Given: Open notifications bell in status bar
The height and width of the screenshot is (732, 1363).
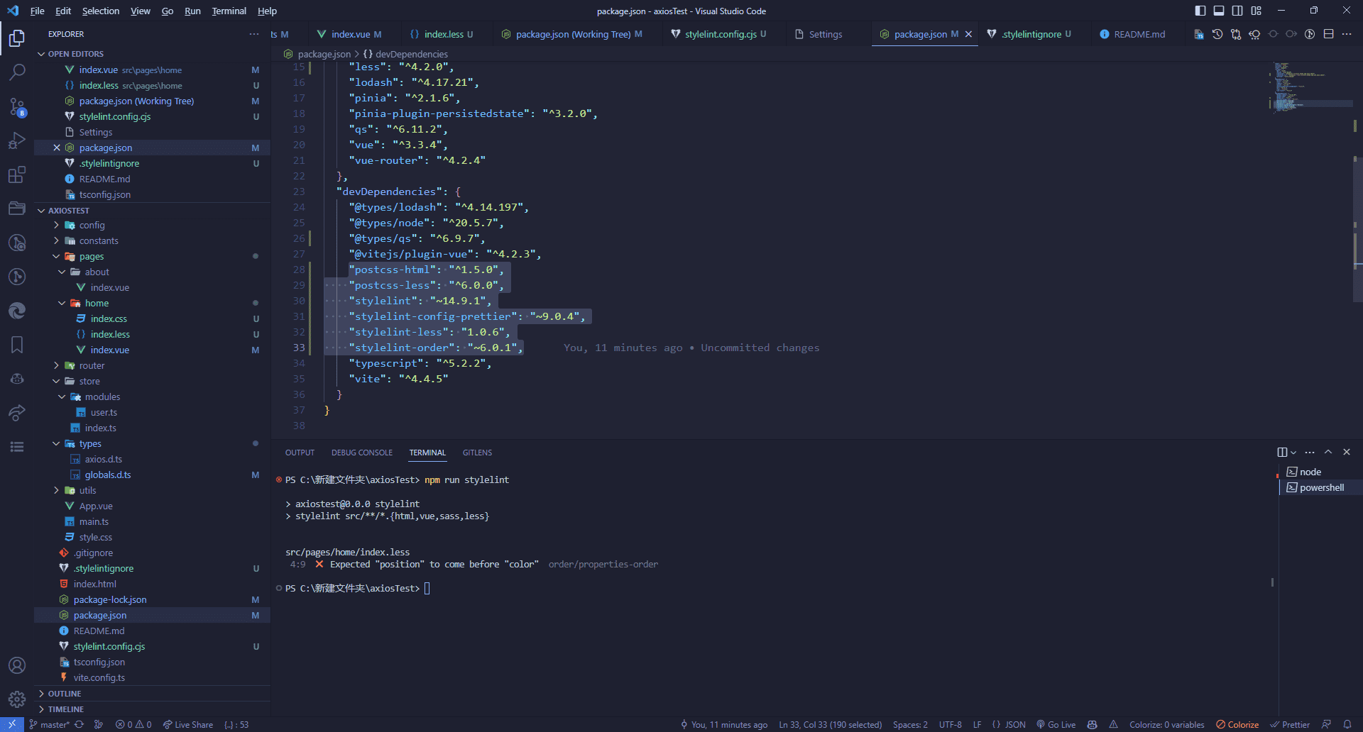Looking at the screenshot, I should [1347, 724].
